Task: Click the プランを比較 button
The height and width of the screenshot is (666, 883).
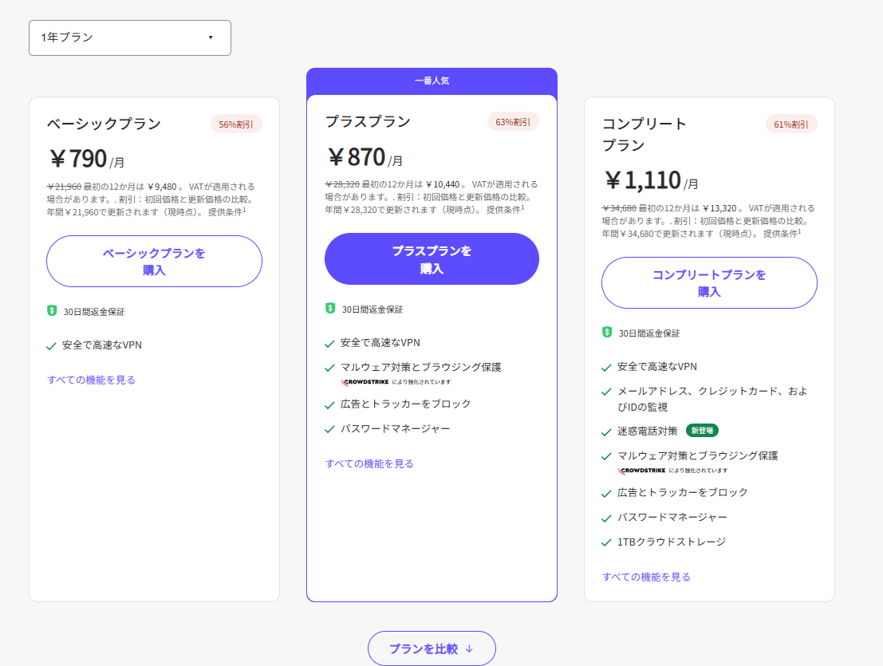Action: tap(432, 648)
